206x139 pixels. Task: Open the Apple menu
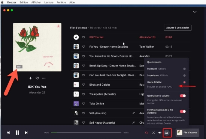[2, 2]
